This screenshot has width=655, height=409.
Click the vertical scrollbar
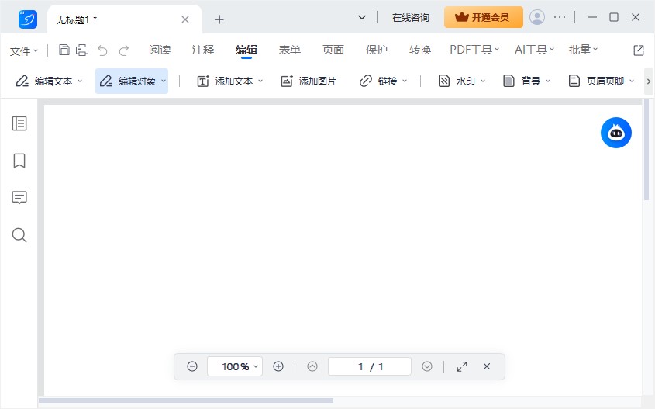[646, 151]
